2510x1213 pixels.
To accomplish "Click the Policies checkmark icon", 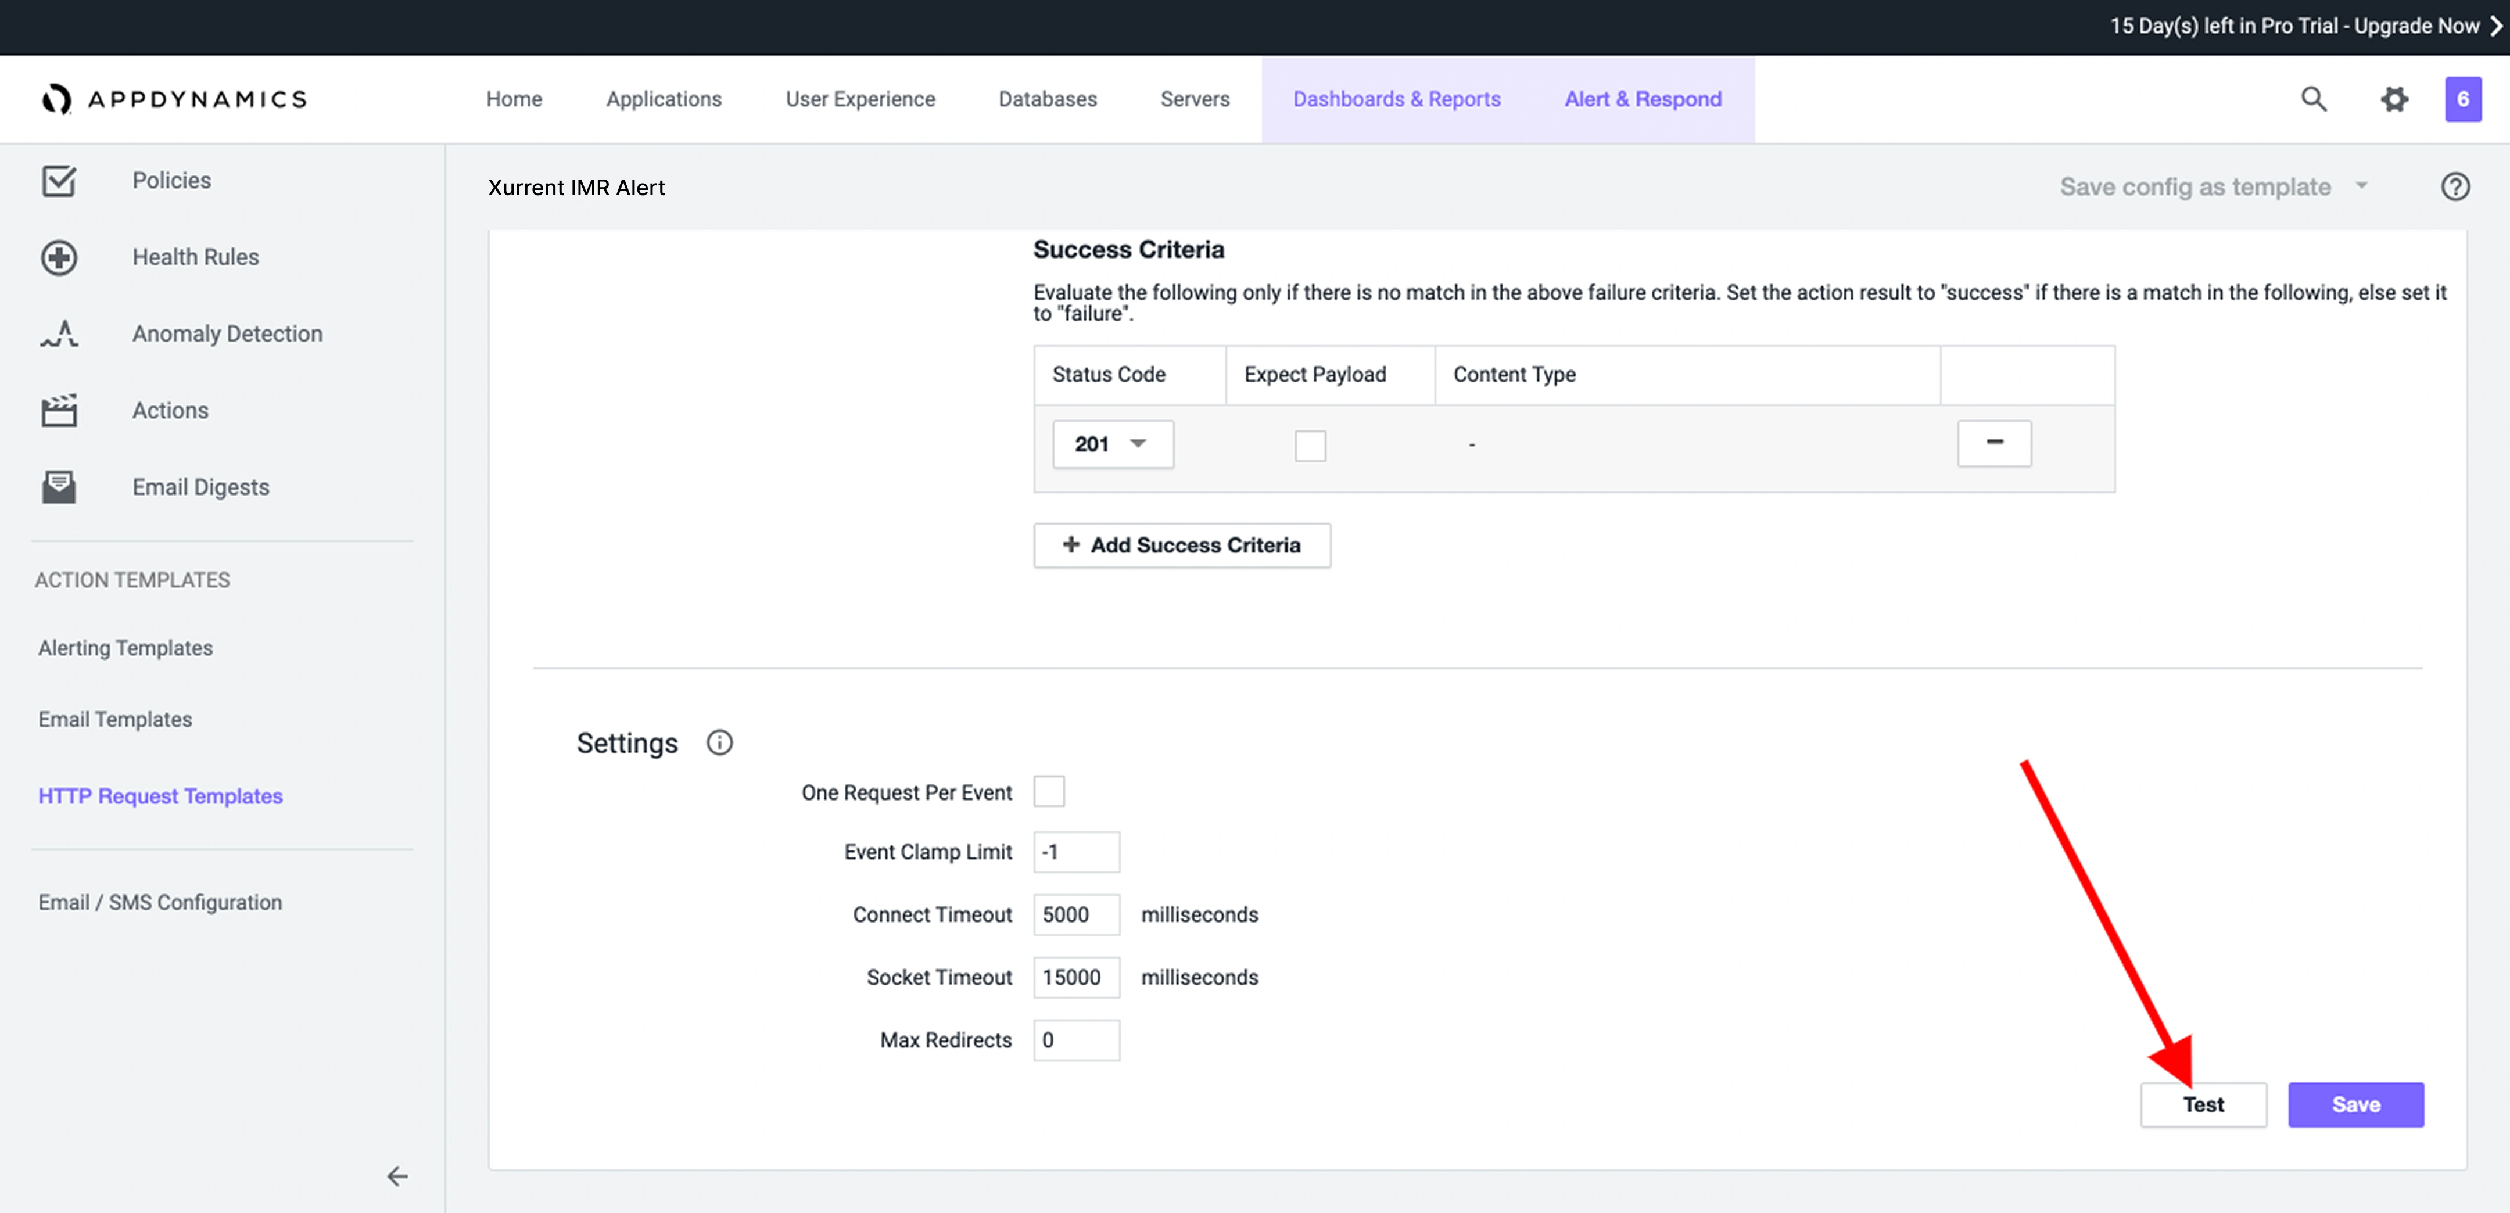I will tap(59, 180).
